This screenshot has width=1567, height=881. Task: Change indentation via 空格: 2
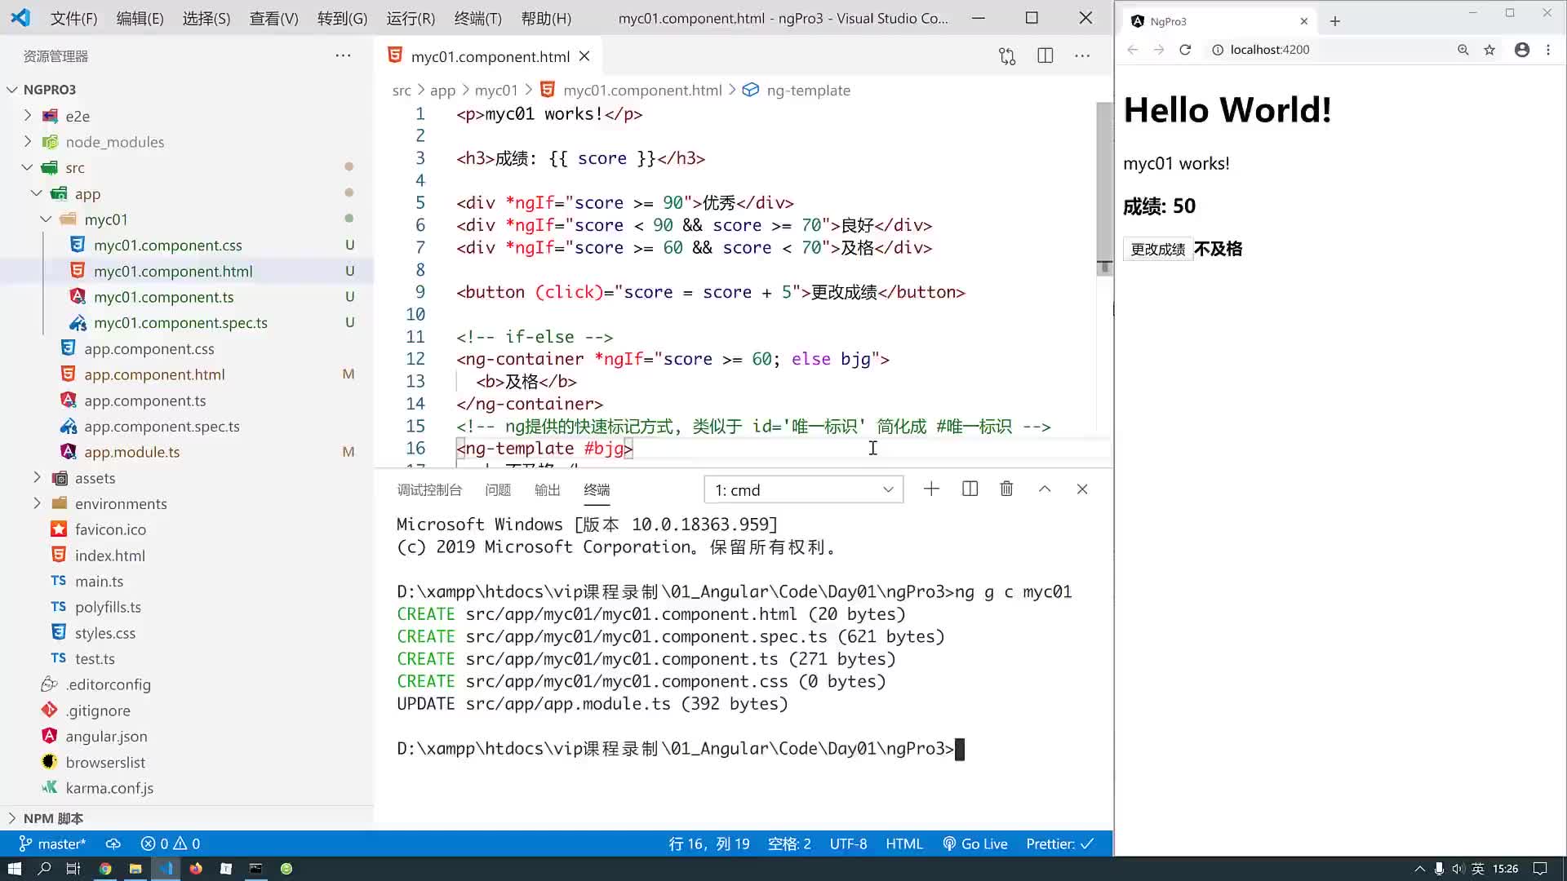coord(789,843)
